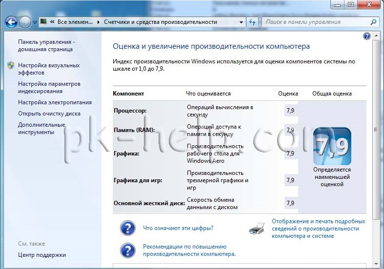Open "Центр поддержки" link
This screenshot has height=269, width=384.
coord(42,255)
